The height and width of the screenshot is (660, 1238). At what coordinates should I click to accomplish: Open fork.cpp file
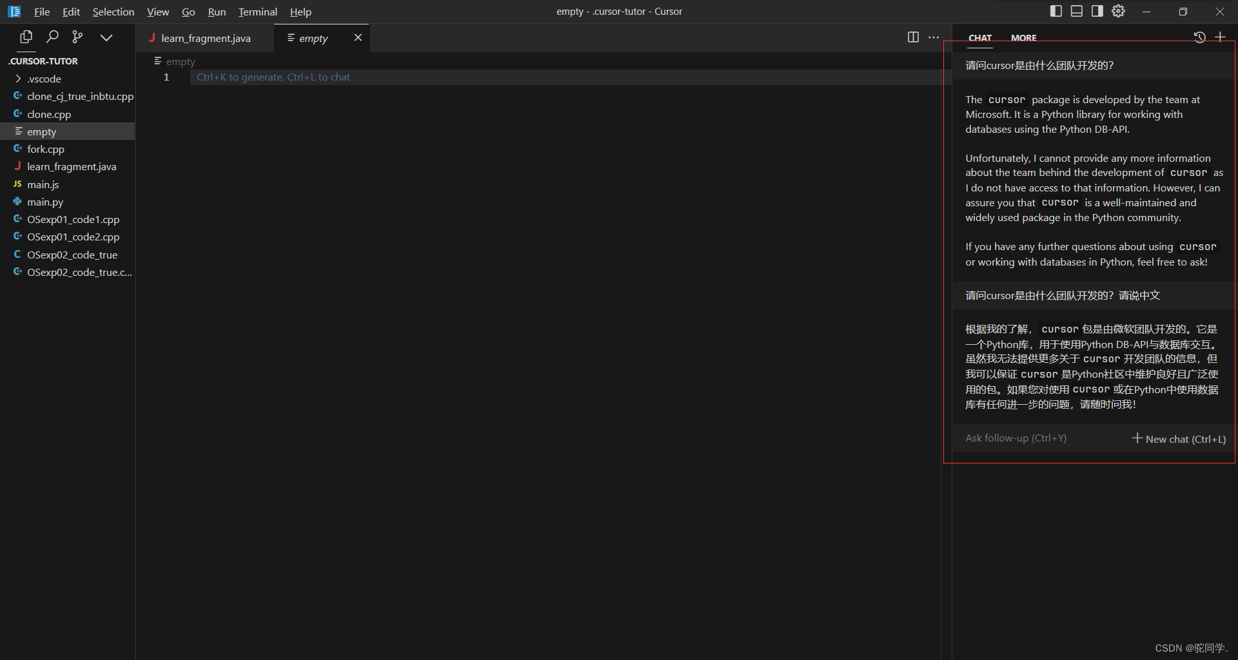pos(68,149)
